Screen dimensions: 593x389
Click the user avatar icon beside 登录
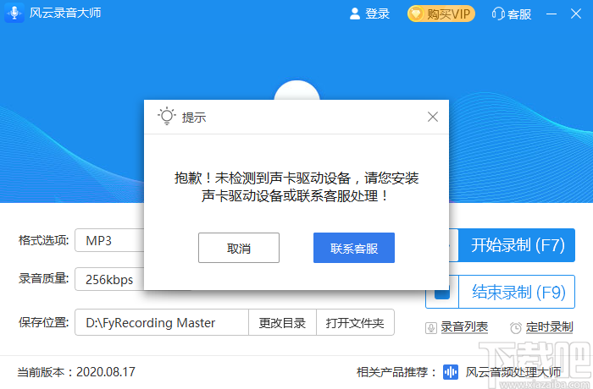[x=355, y=14]
